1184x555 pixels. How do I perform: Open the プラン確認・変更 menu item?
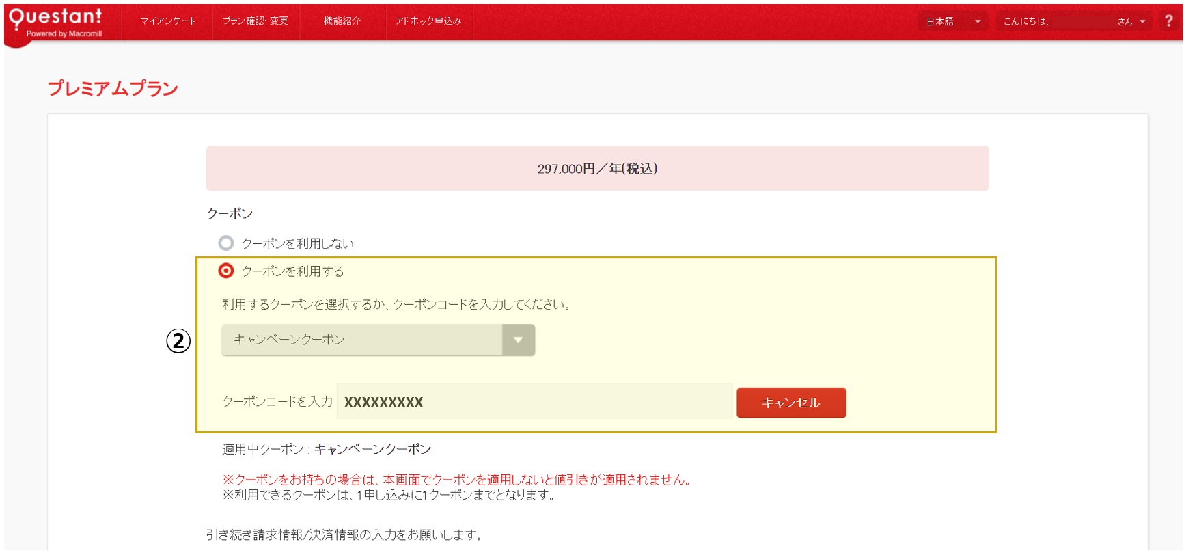(255, 21)
